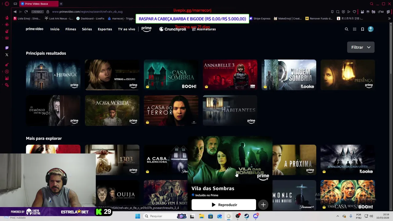Select the Prime Video: Busca tab

coord(39,4)
